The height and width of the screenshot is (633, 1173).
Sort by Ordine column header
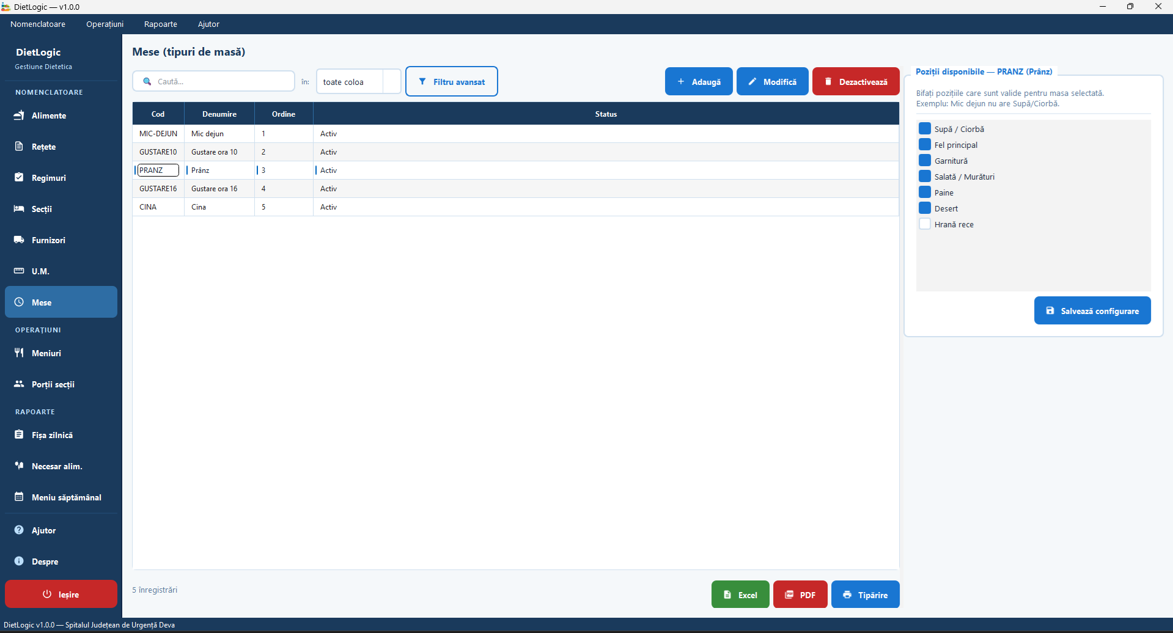click(x=284, y=114)
